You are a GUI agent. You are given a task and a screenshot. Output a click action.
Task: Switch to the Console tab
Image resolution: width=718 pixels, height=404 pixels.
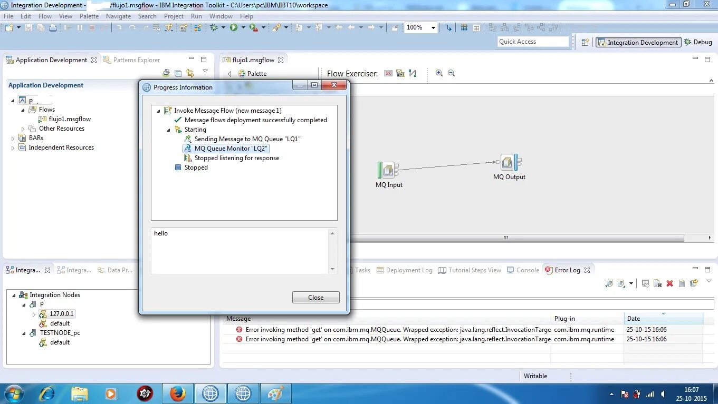click(x=523, y=270)
